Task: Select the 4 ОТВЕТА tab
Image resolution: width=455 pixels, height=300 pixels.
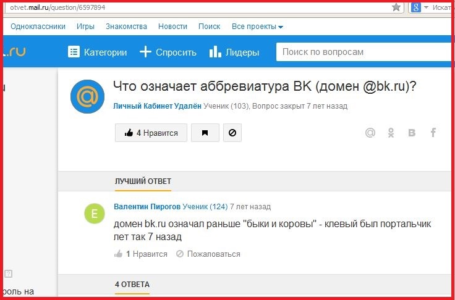Action: coord(132,285)
